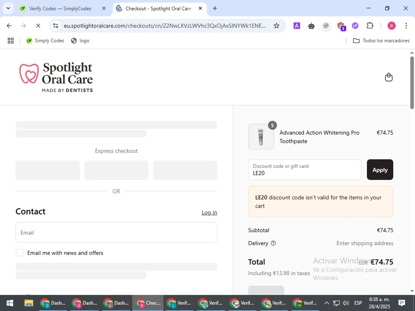Click the Subtotal €74.75 amount
415x311 pixels.
(385, 230)
